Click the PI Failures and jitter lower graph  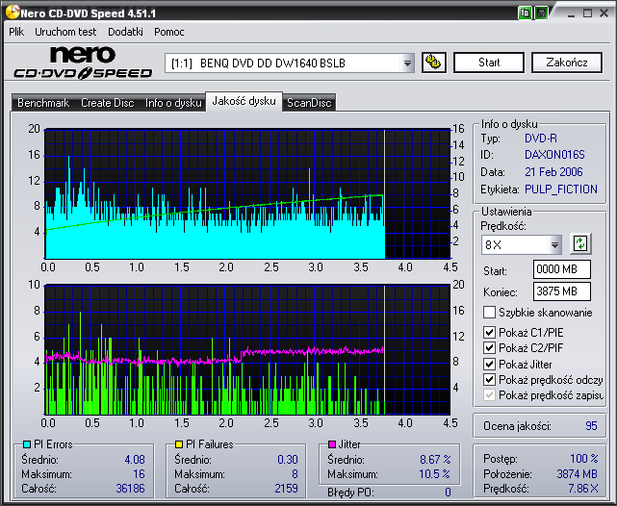(x=247, y=349)
